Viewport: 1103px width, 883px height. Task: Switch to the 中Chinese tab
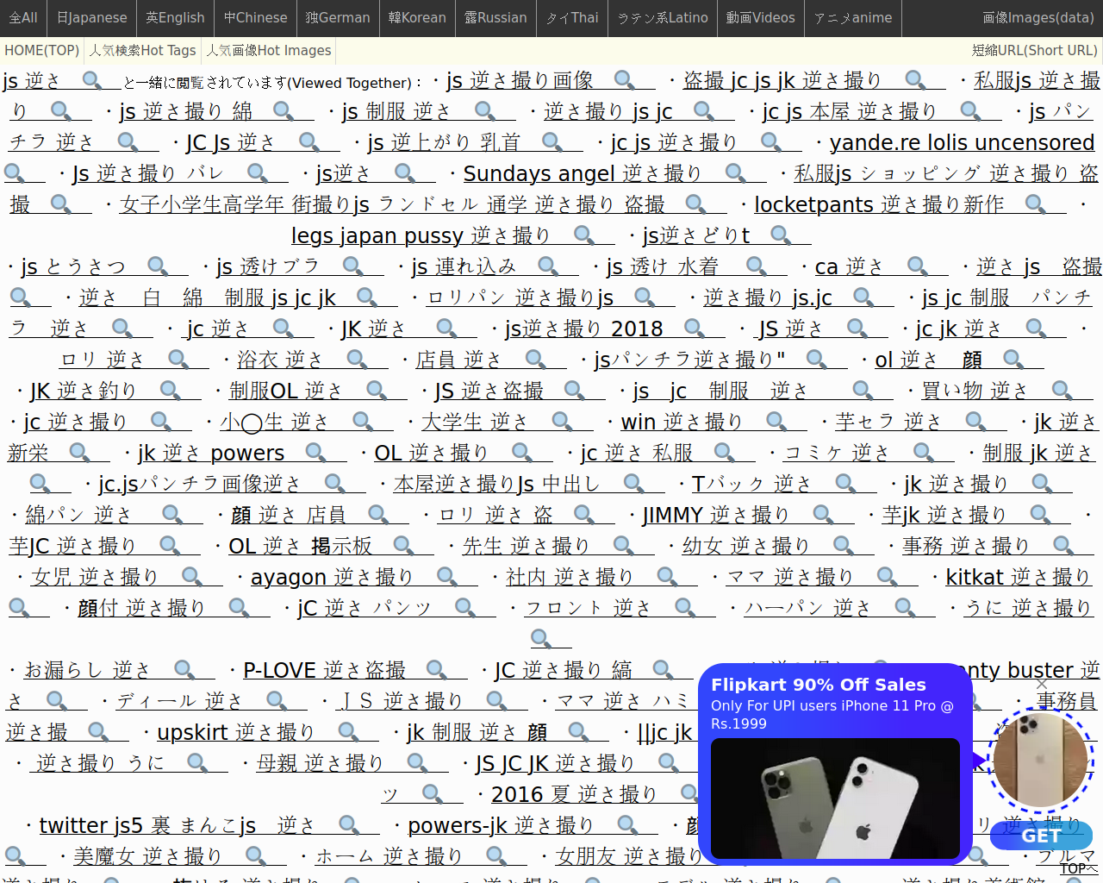256,18
